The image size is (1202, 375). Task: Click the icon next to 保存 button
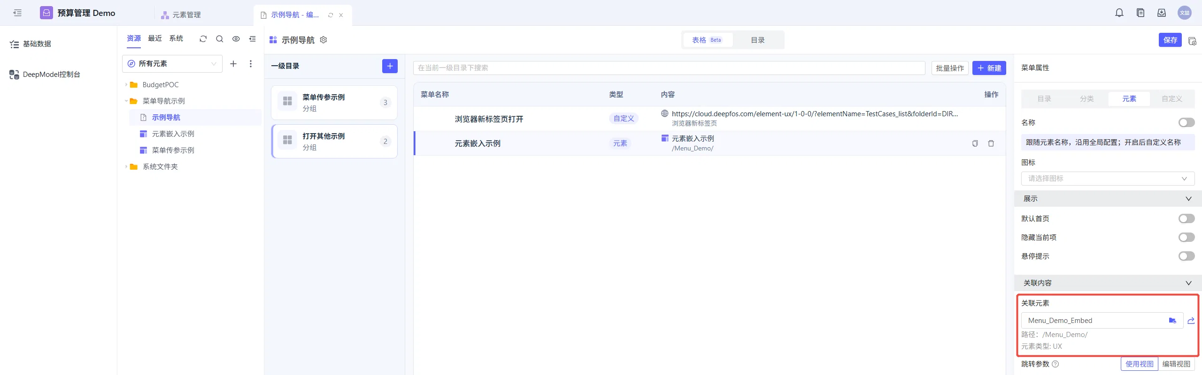tap(1192, 41)
